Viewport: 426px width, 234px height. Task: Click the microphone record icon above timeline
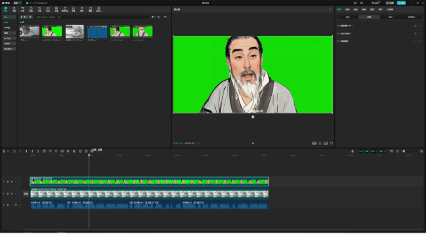pyautogui.click(x=353, y=151)
